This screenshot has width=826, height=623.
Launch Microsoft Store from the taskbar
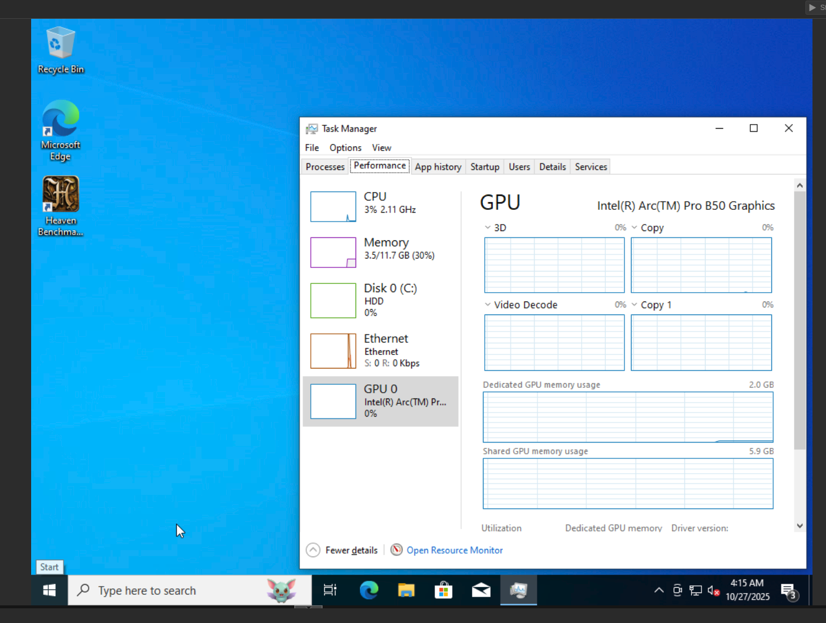coord(444,590)
